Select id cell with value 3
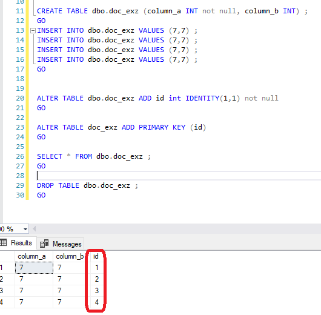The height and width of the screenshot is (315, 321). point(97,290)
